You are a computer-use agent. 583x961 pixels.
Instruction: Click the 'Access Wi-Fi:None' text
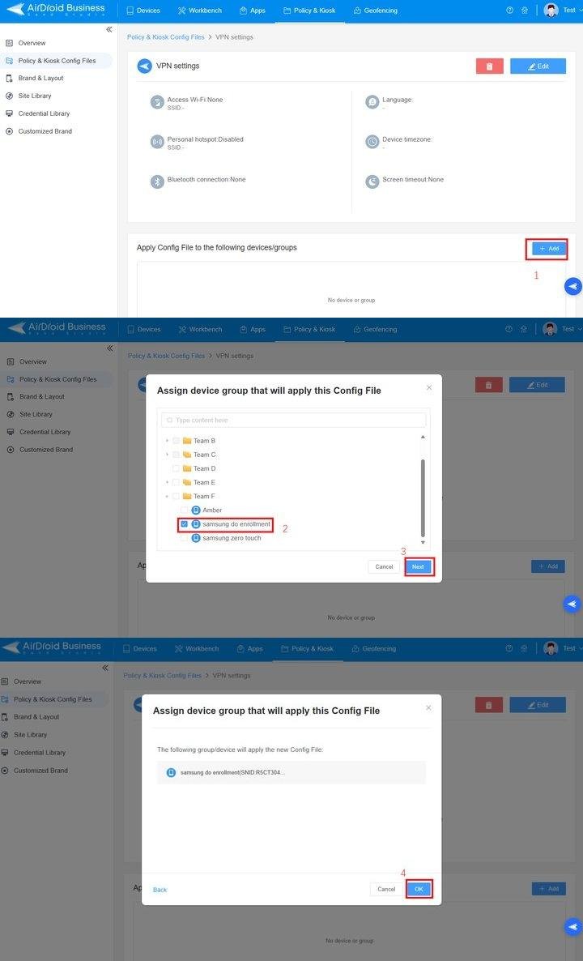[x=195, y=100]
